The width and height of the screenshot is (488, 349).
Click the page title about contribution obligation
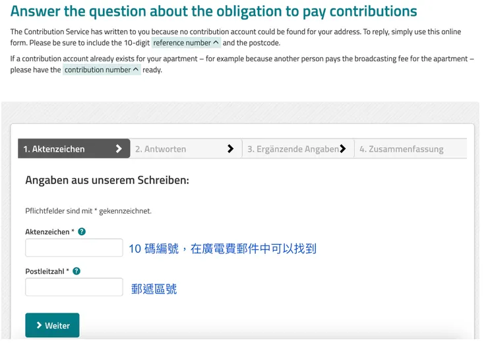tap(214, 11)
